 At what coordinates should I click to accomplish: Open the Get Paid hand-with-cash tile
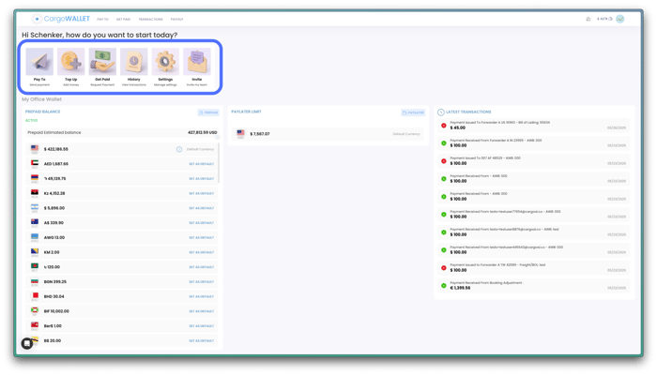point(102,67)
